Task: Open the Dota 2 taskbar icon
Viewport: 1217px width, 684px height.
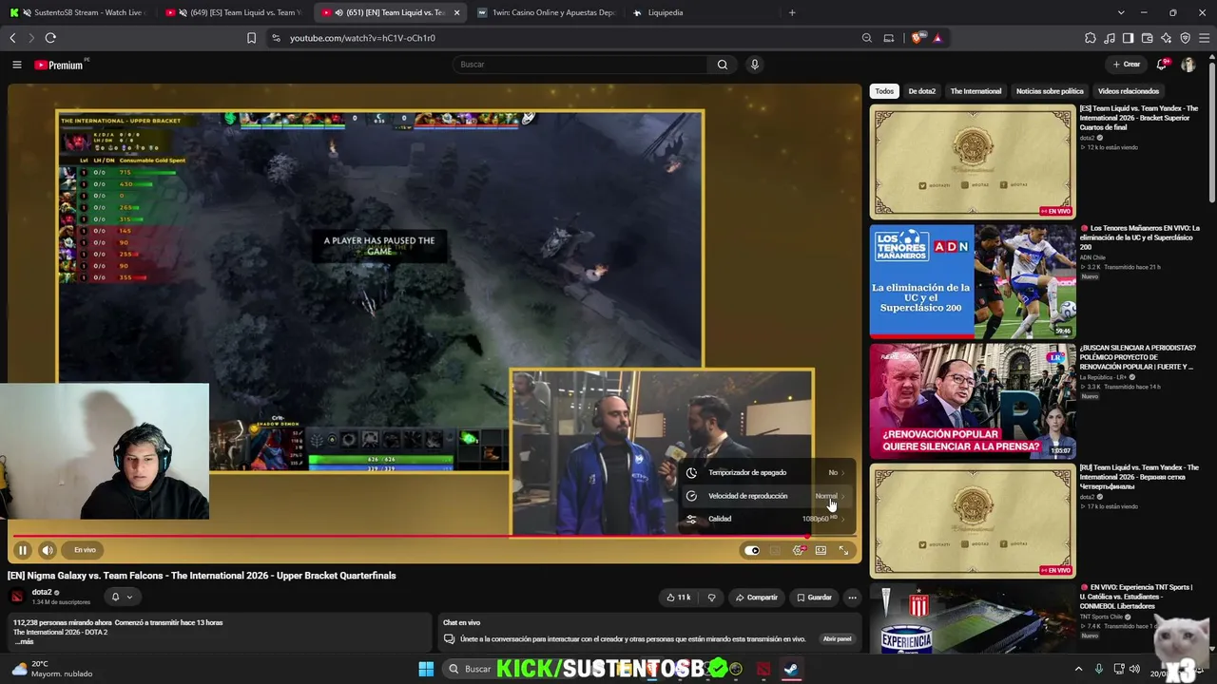Action: pos(763,669)
